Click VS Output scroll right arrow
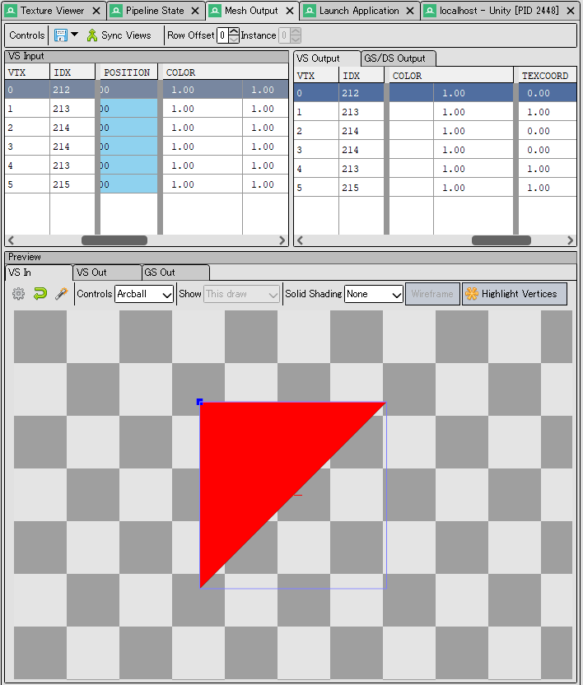The image size is (583, 685). [x=570, y=240]
